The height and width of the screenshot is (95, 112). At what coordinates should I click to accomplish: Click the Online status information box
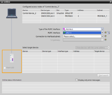pos(56,87)
